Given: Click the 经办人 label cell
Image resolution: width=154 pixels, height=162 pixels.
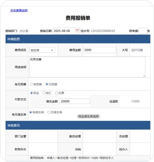Looking at the screenshot, I should [123, 149].
